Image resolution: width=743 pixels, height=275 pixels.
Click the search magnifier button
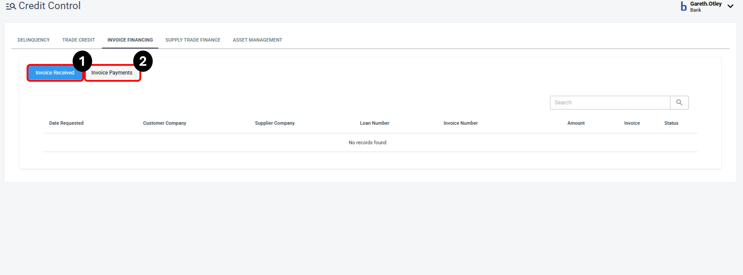click(x=679, y=102)
